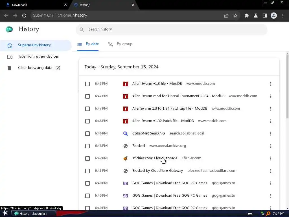
Task: Tick the CollabNet SearXNG entry checkbox
Action: click(x=87, y=134)
